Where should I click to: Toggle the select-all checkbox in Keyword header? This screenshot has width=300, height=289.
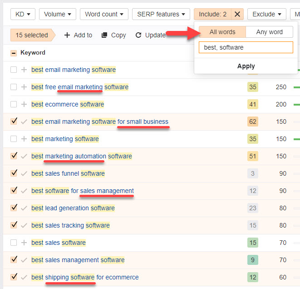14,53
